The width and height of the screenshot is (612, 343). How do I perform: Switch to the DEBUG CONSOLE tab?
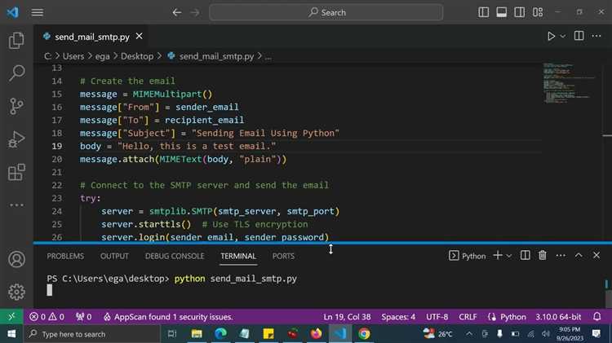175,256
